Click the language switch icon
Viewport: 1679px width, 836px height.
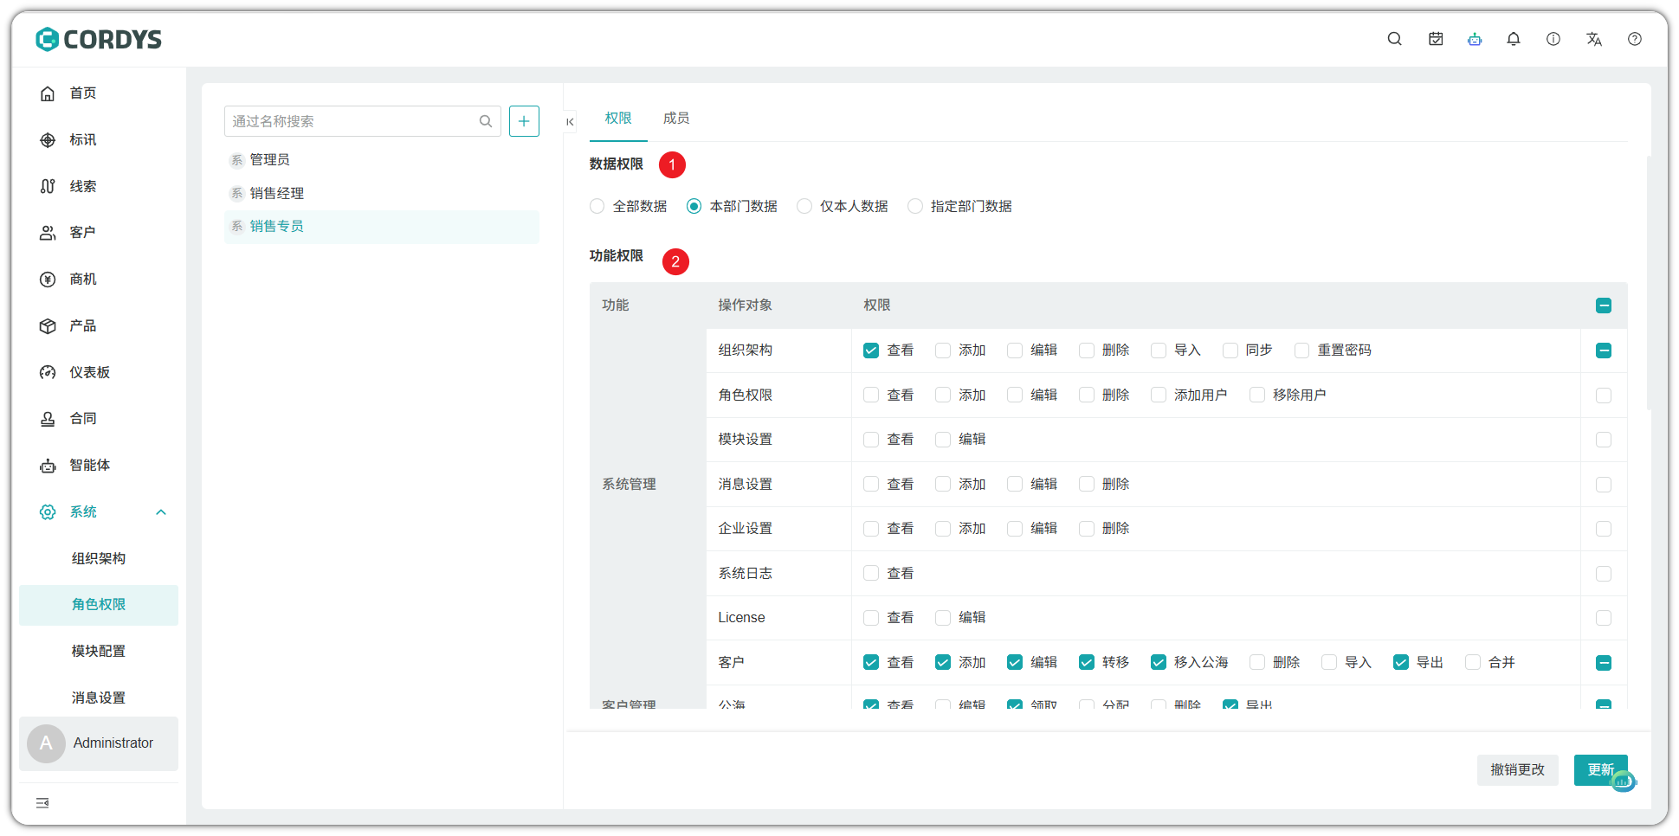pyautogui.click(x=1593, y=39)
